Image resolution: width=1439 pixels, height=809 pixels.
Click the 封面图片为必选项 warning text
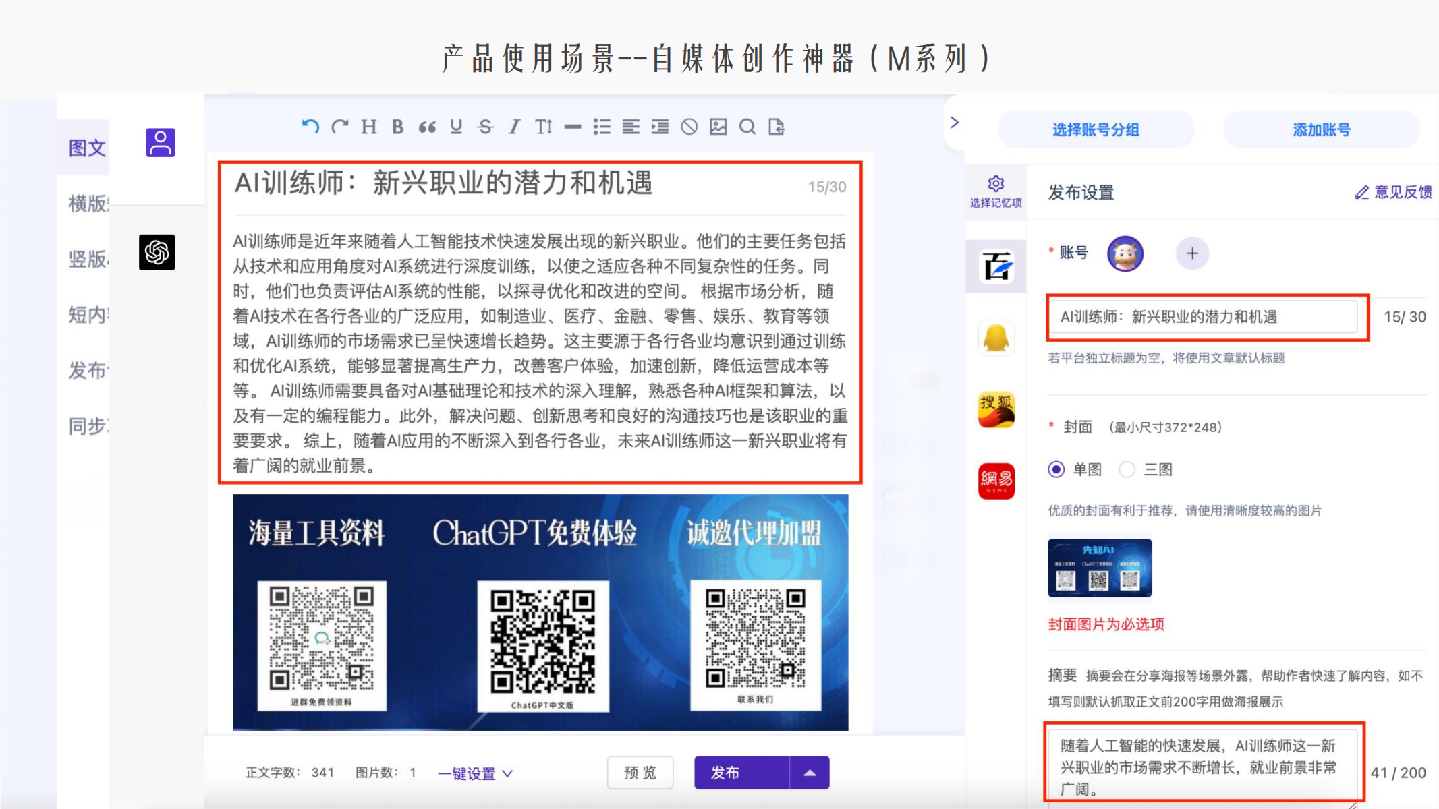[1106, 624]
